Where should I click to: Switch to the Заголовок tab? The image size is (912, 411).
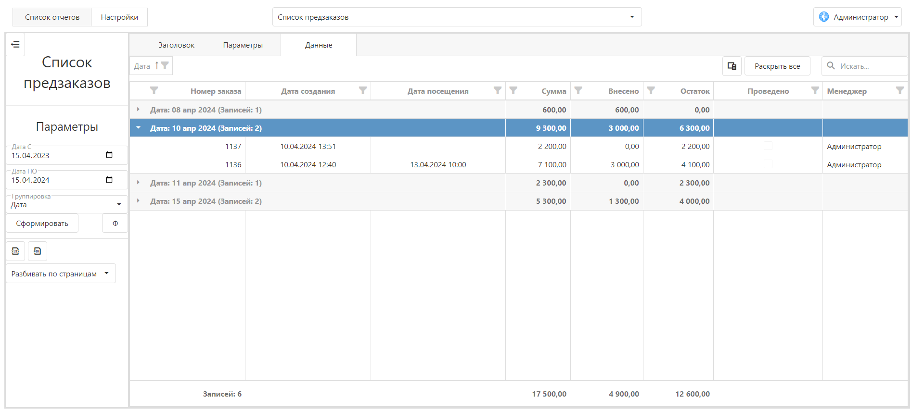[x=176, y=45]
